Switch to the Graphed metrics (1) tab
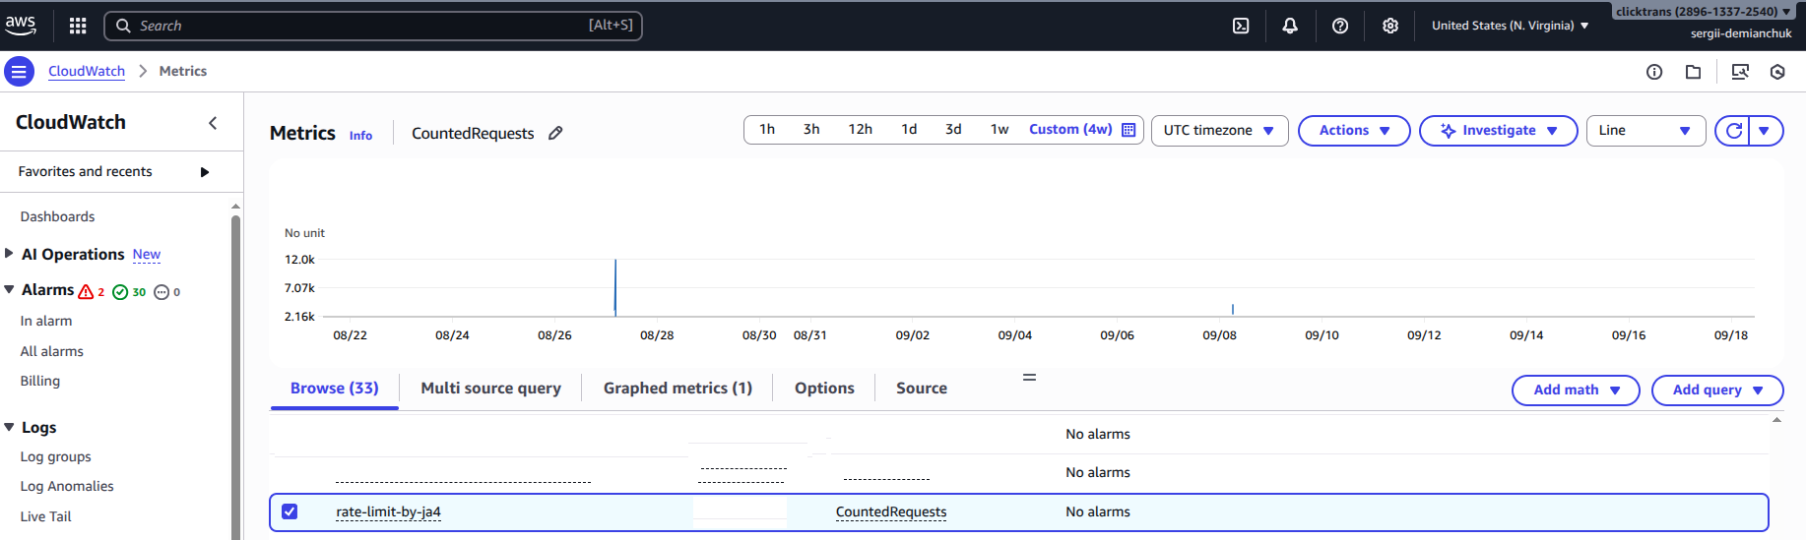This screenshot has width=1806, height=540. click(x=677, y=389)
